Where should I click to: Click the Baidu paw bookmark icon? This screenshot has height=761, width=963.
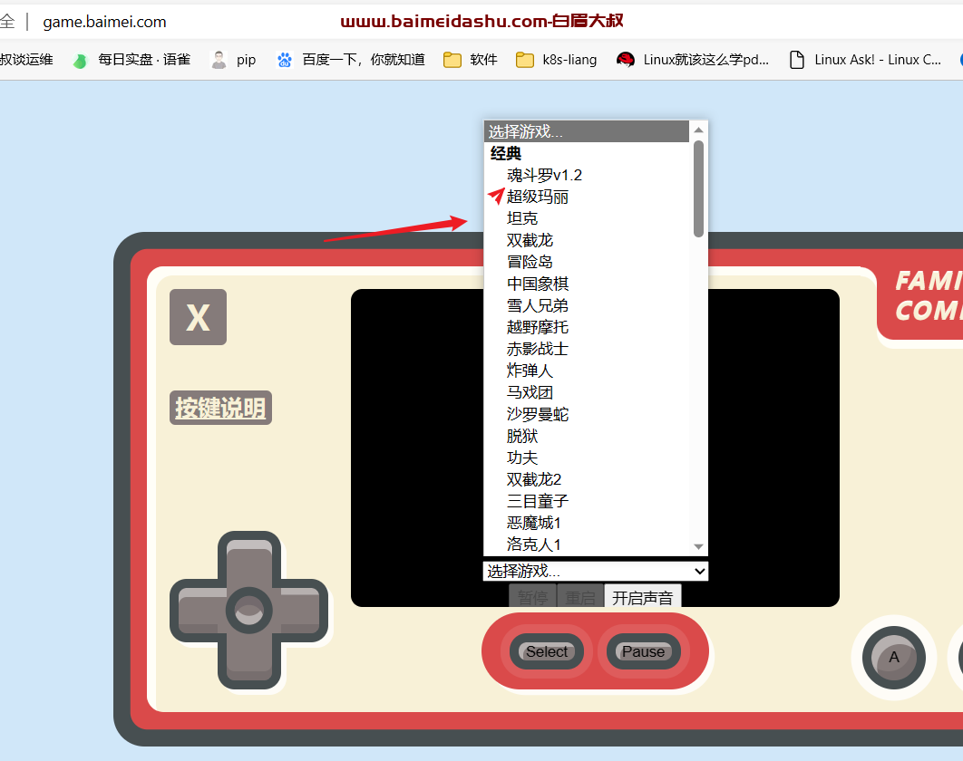(x=285, y=60)
